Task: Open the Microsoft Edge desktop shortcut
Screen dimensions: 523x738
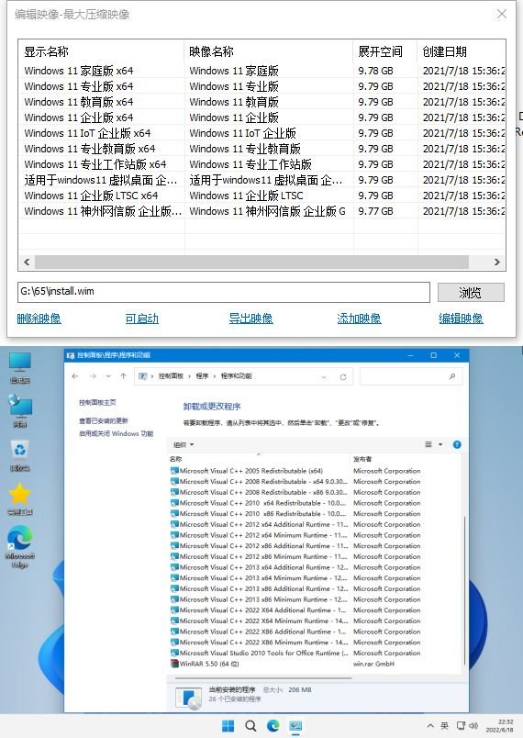Action: point(20,547)
